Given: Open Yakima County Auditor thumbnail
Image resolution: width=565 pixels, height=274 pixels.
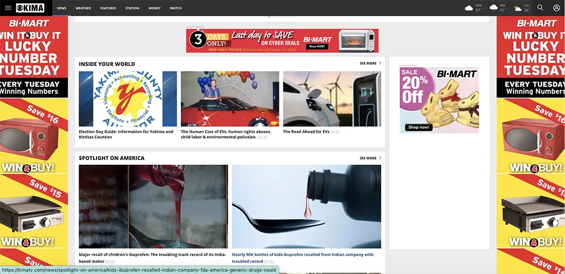Looking at the screenshot, I should (x=128, y=99).
